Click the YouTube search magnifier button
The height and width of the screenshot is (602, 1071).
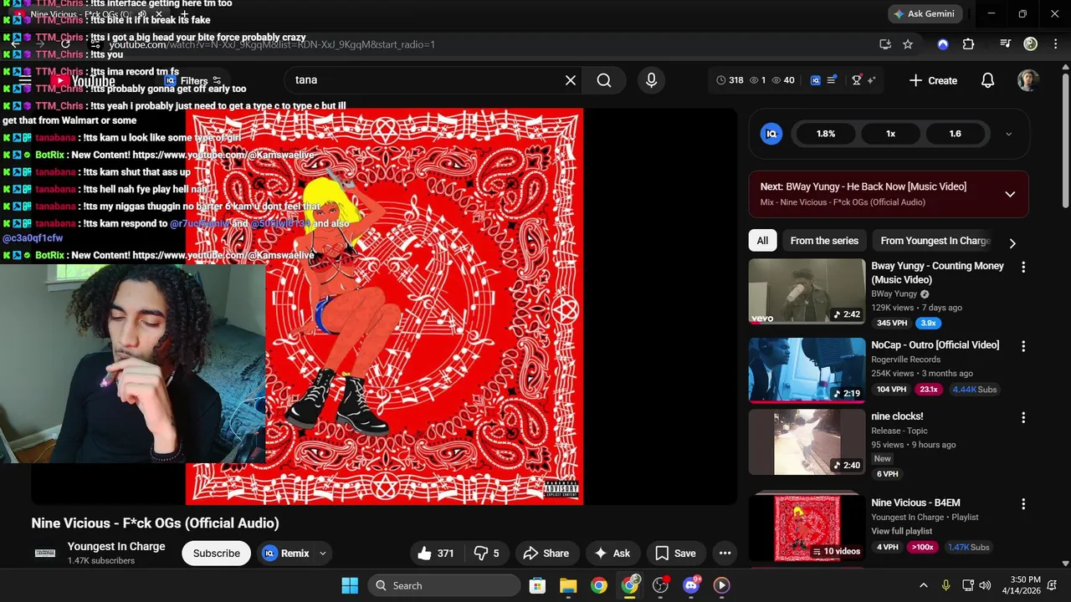tap(604, 80)
